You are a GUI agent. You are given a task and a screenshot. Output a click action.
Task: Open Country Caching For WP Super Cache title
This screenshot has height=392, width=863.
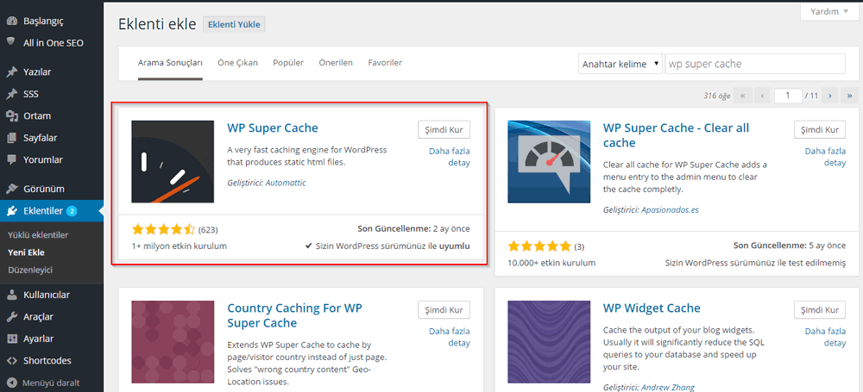click(x=295, y=315)
